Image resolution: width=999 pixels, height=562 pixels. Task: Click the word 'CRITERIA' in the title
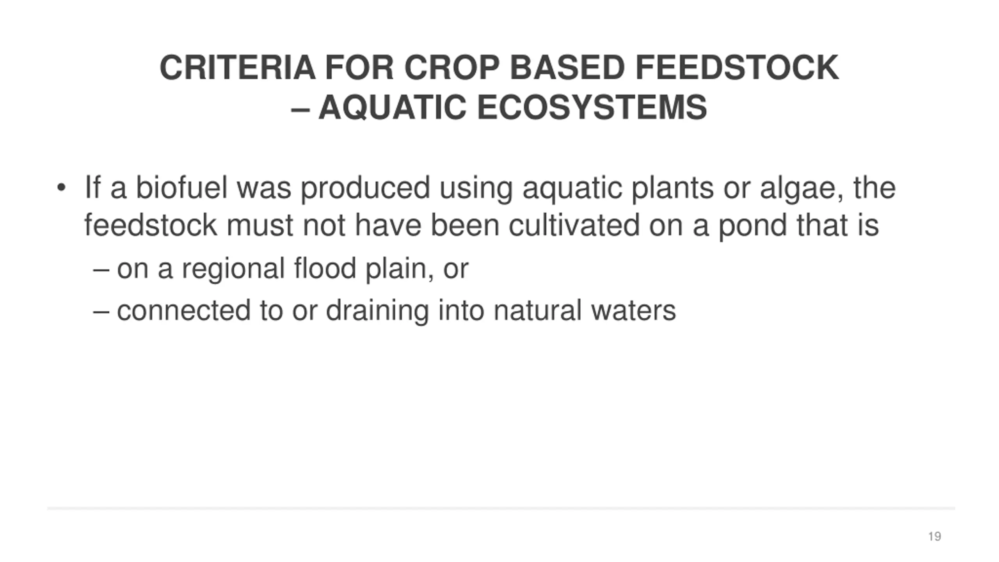point(237,68)
